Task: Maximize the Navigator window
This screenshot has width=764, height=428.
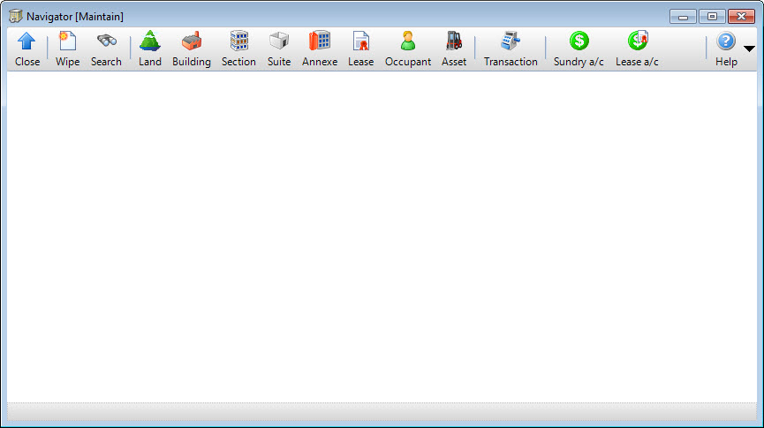Action: [712, 17]
